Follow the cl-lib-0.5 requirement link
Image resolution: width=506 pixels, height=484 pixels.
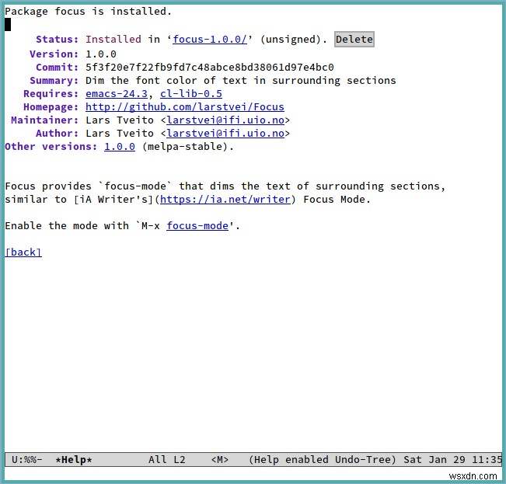[191, 94]
